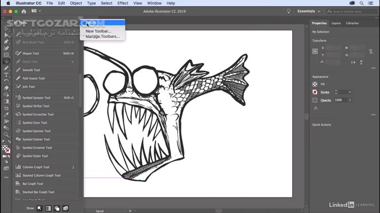The width and height of the screenshot is (380, 213).
Task: Open status bar Spiral info arrow
Action: coord(130,211)
